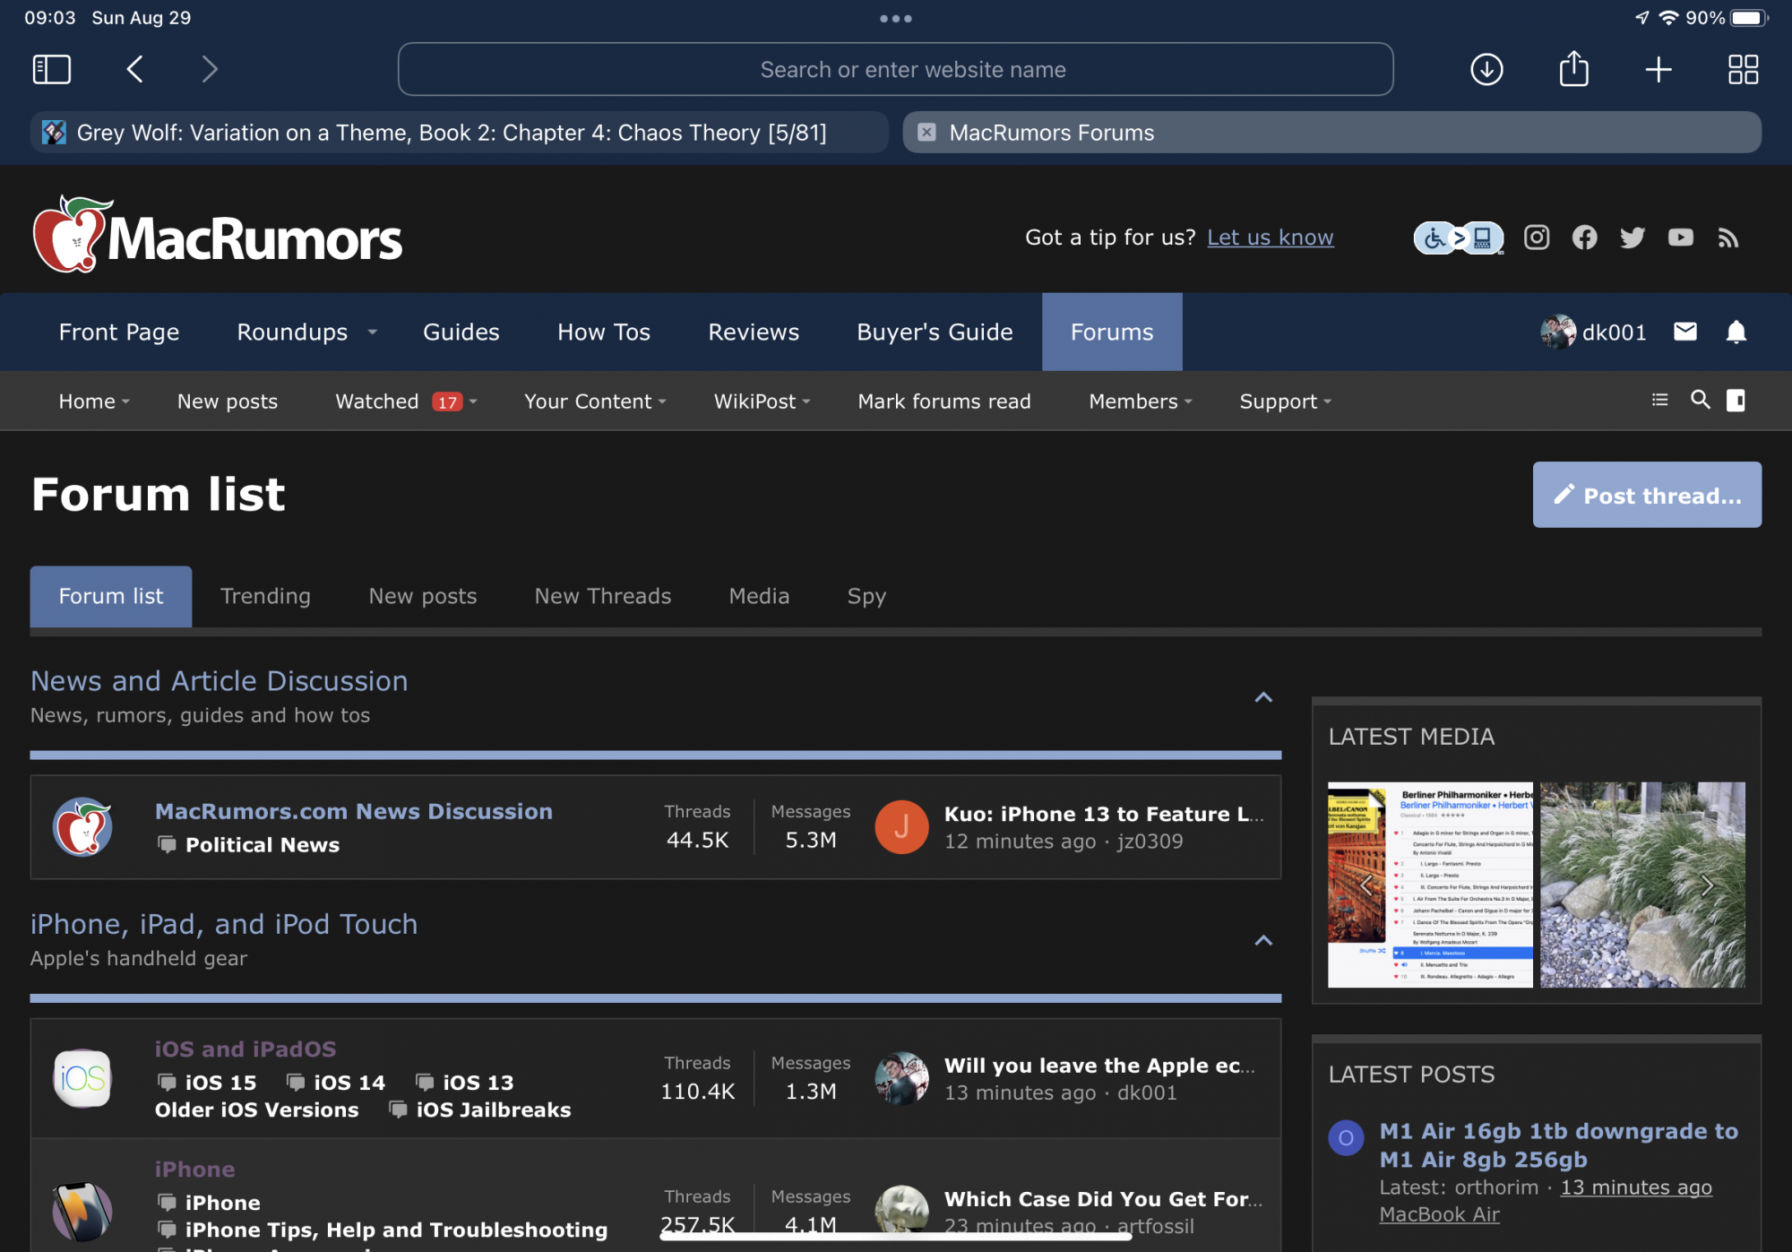
Task: Open the tab overview grid
Action: coord(1743,69)
